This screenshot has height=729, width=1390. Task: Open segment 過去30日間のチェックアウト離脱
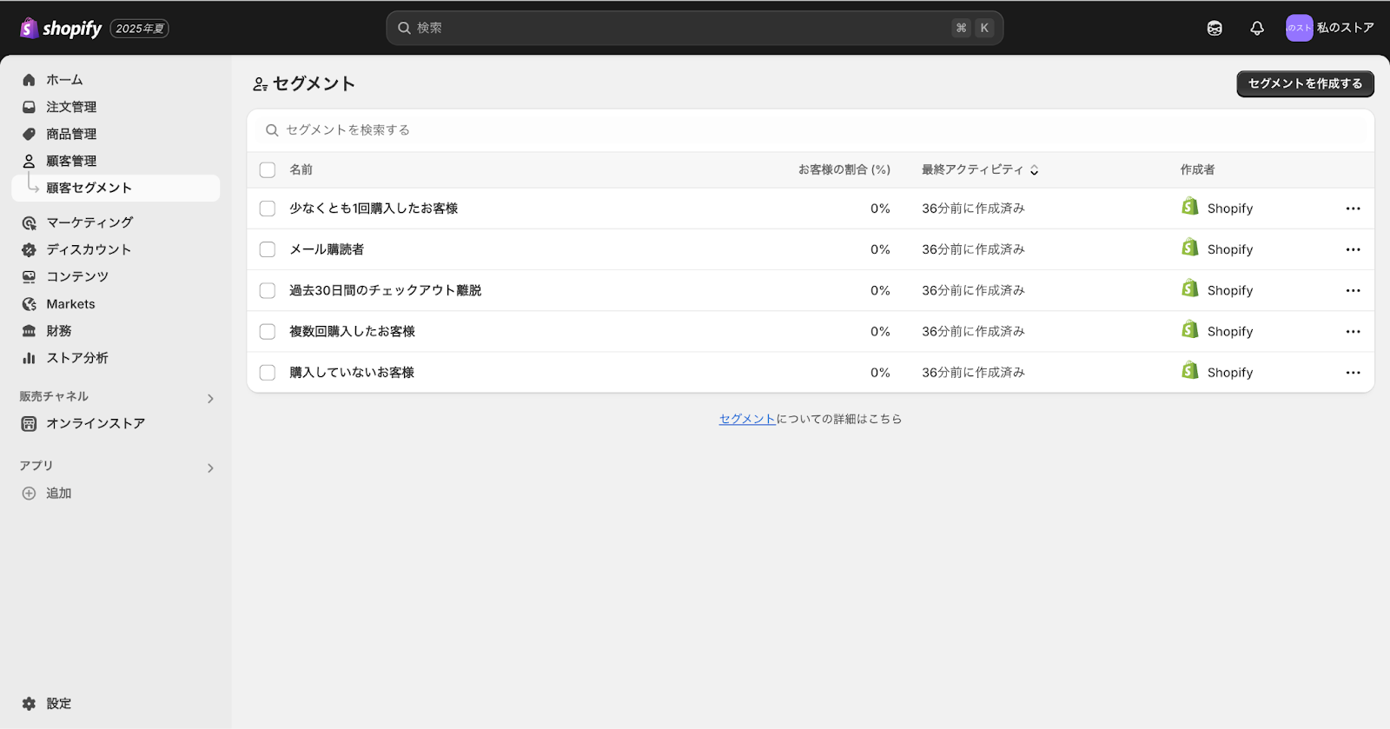click(x=385, y=290)
